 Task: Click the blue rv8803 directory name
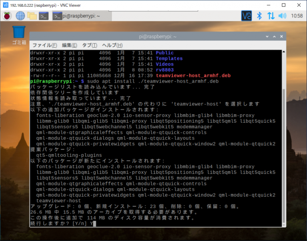(165, 70)
